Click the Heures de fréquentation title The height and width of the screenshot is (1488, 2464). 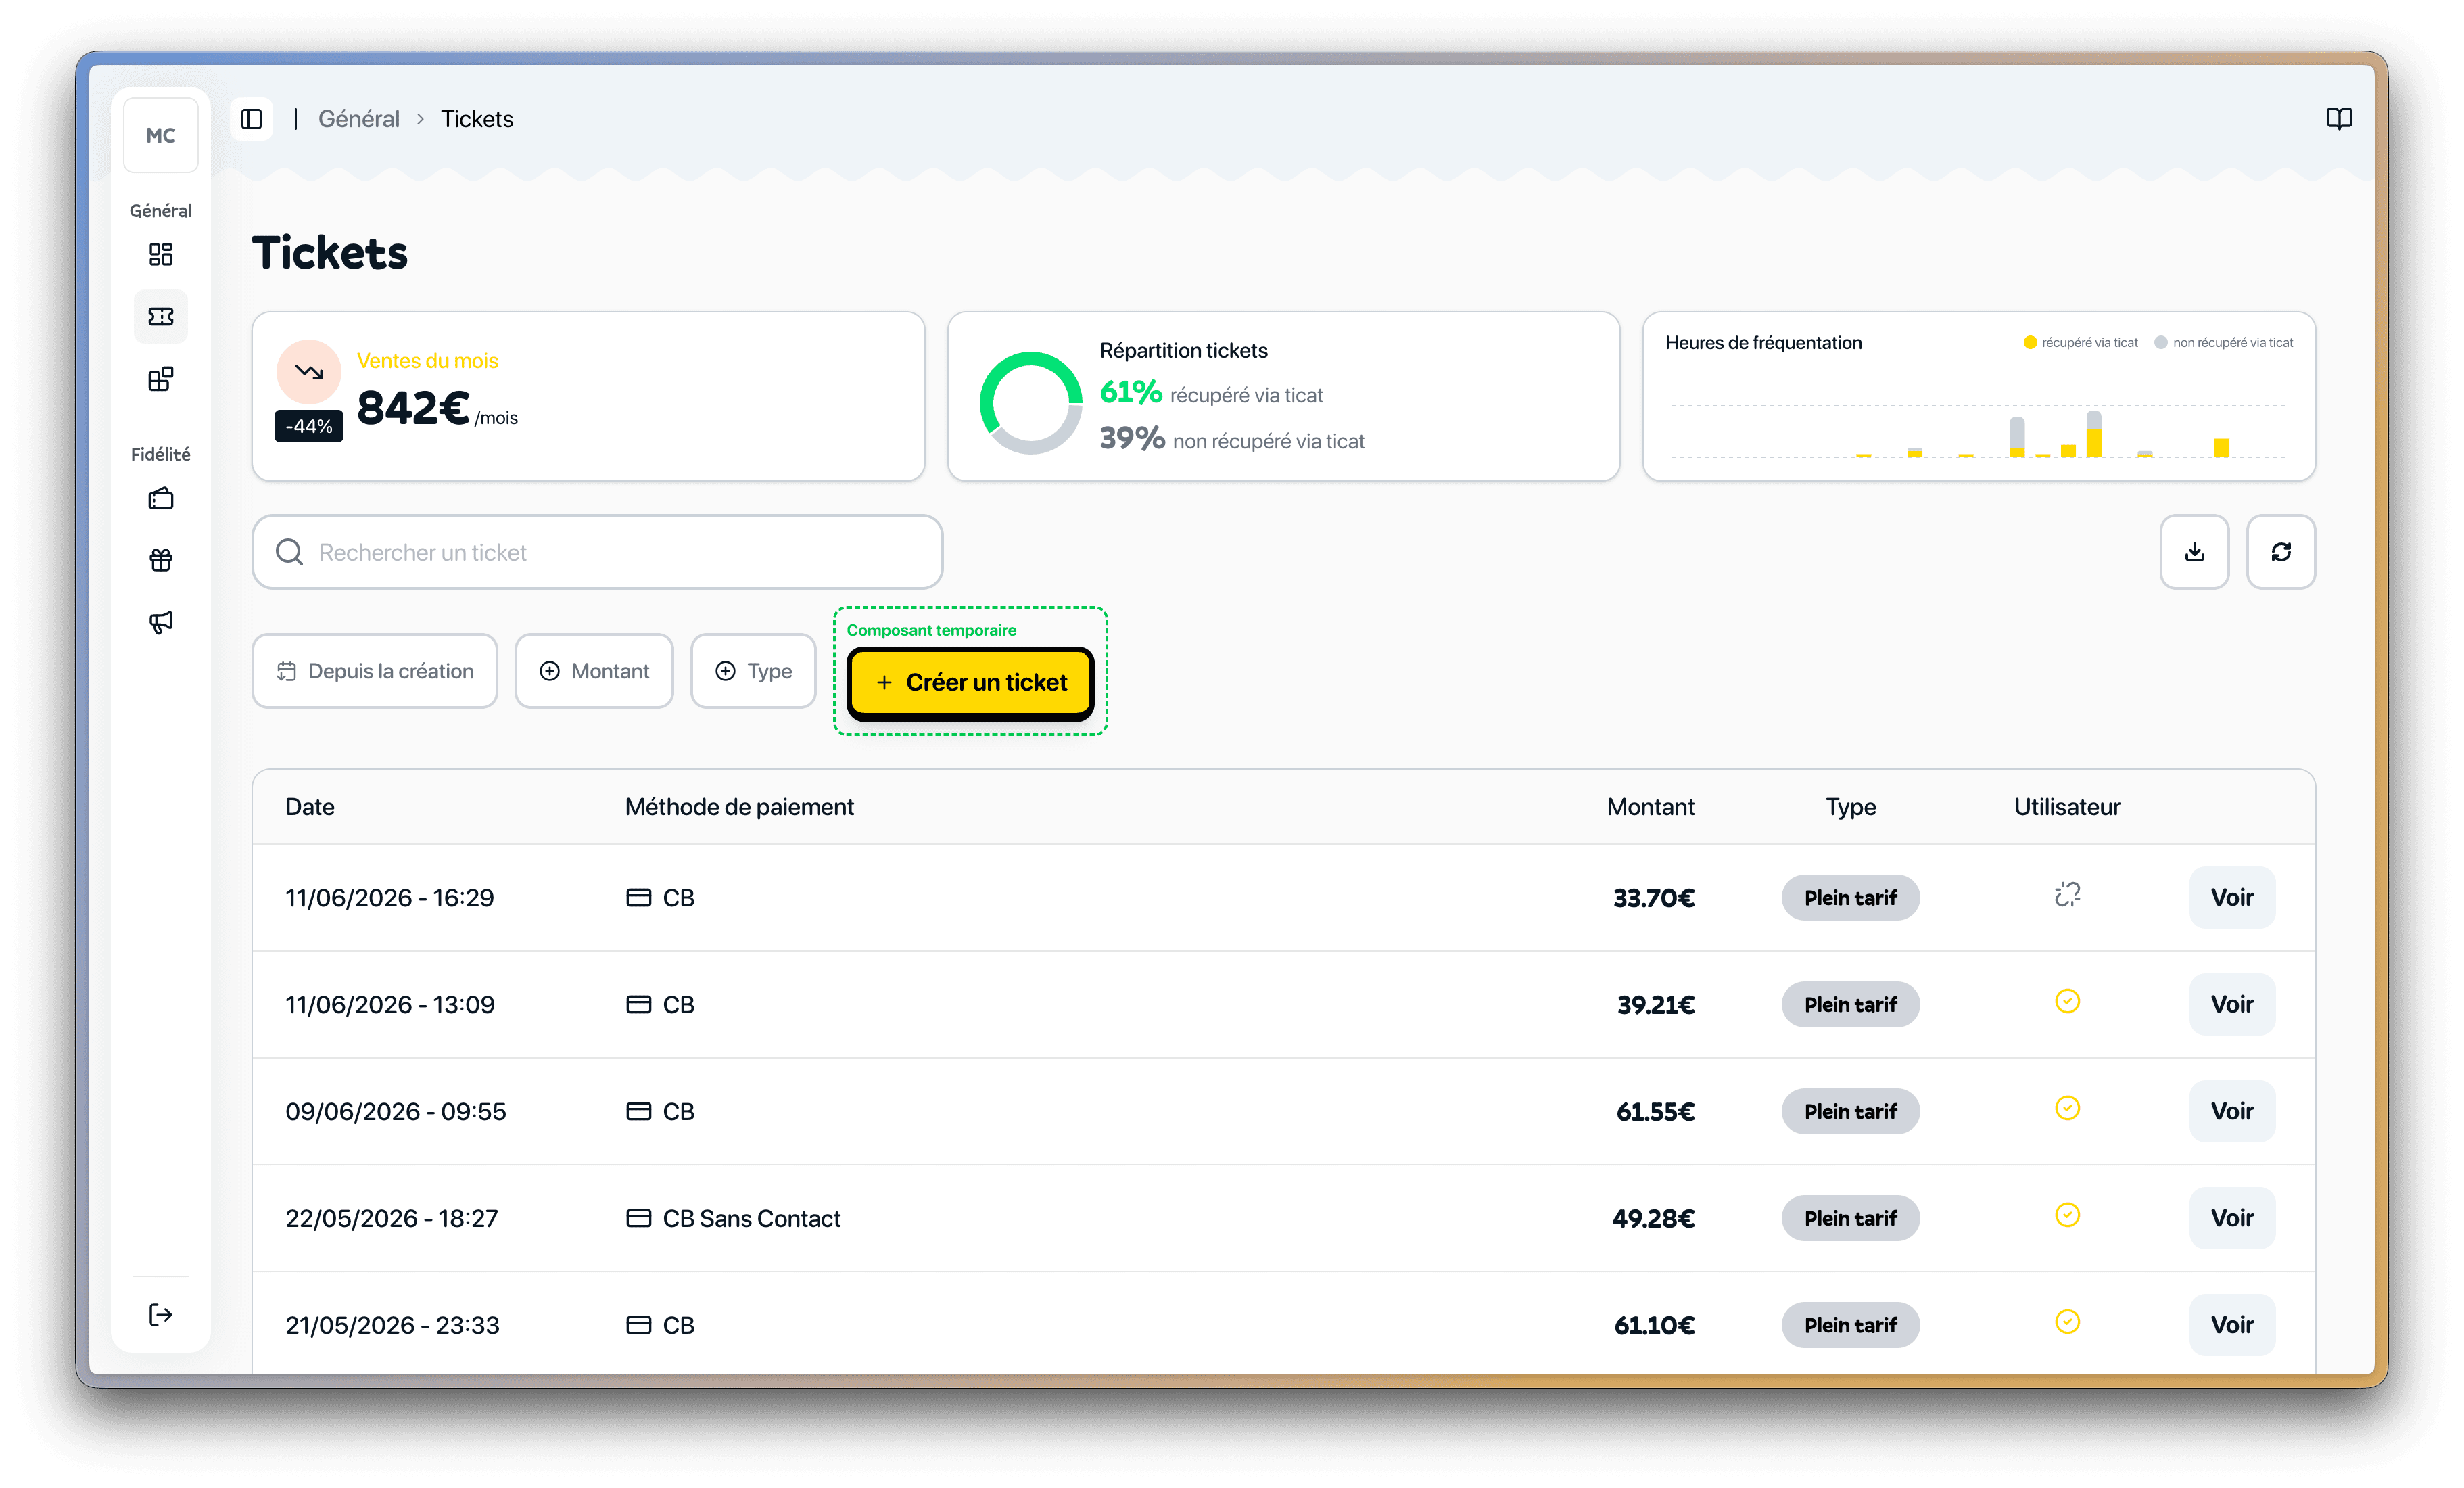click(x=1763, y=342)
